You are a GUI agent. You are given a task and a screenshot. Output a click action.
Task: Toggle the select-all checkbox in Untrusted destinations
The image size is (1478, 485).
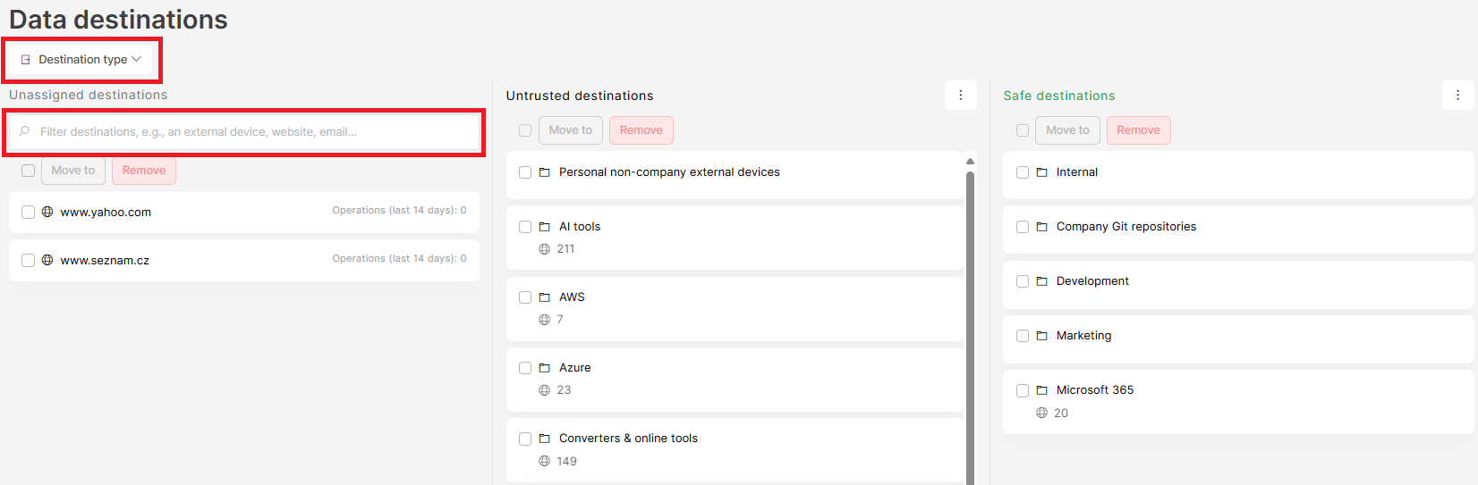tap(525, 130)
